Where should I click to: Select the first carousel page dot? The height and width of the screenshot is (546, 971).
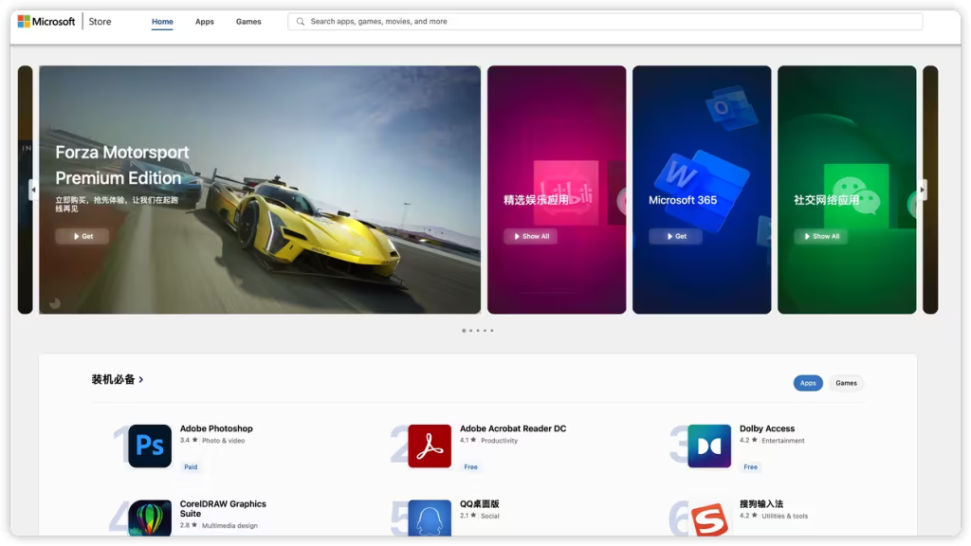click(464, 331)
